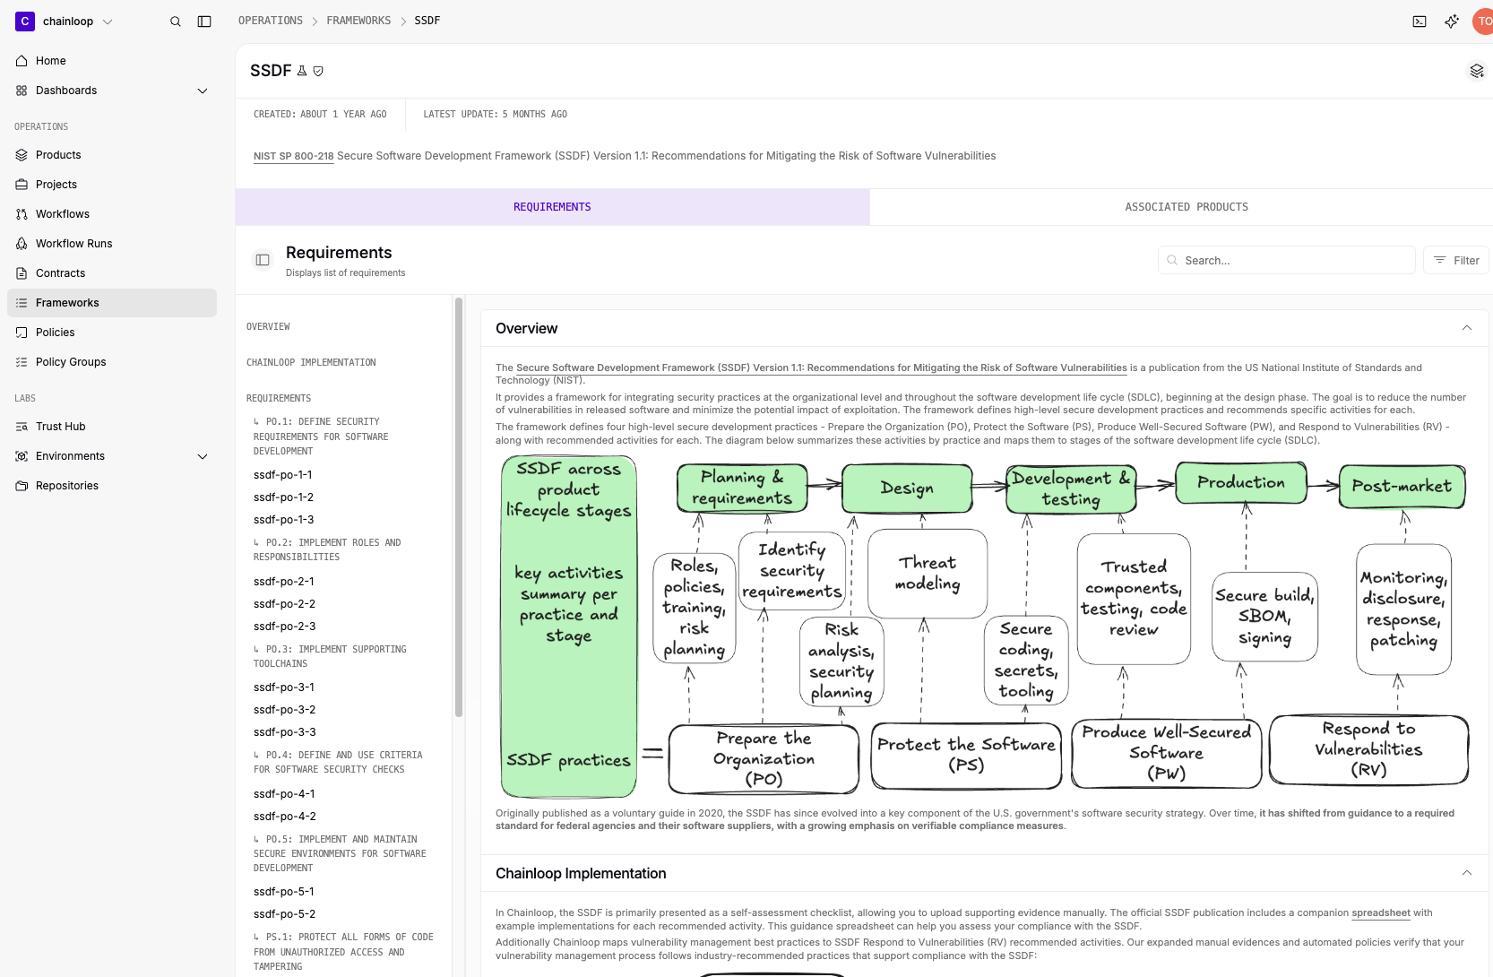Open the user avatar menu
This screenshot has height=977, width=1493.
click(1483, 22)
